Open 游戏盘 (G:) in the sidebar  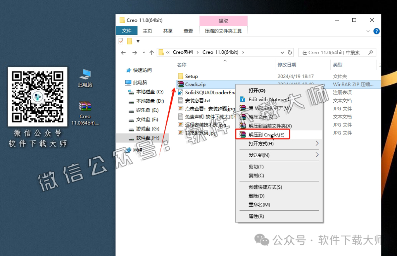[x=144, y=129]
